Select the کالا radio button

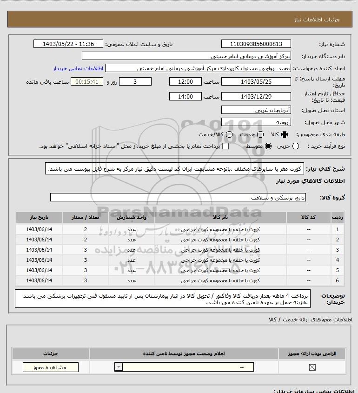[285, 134]
